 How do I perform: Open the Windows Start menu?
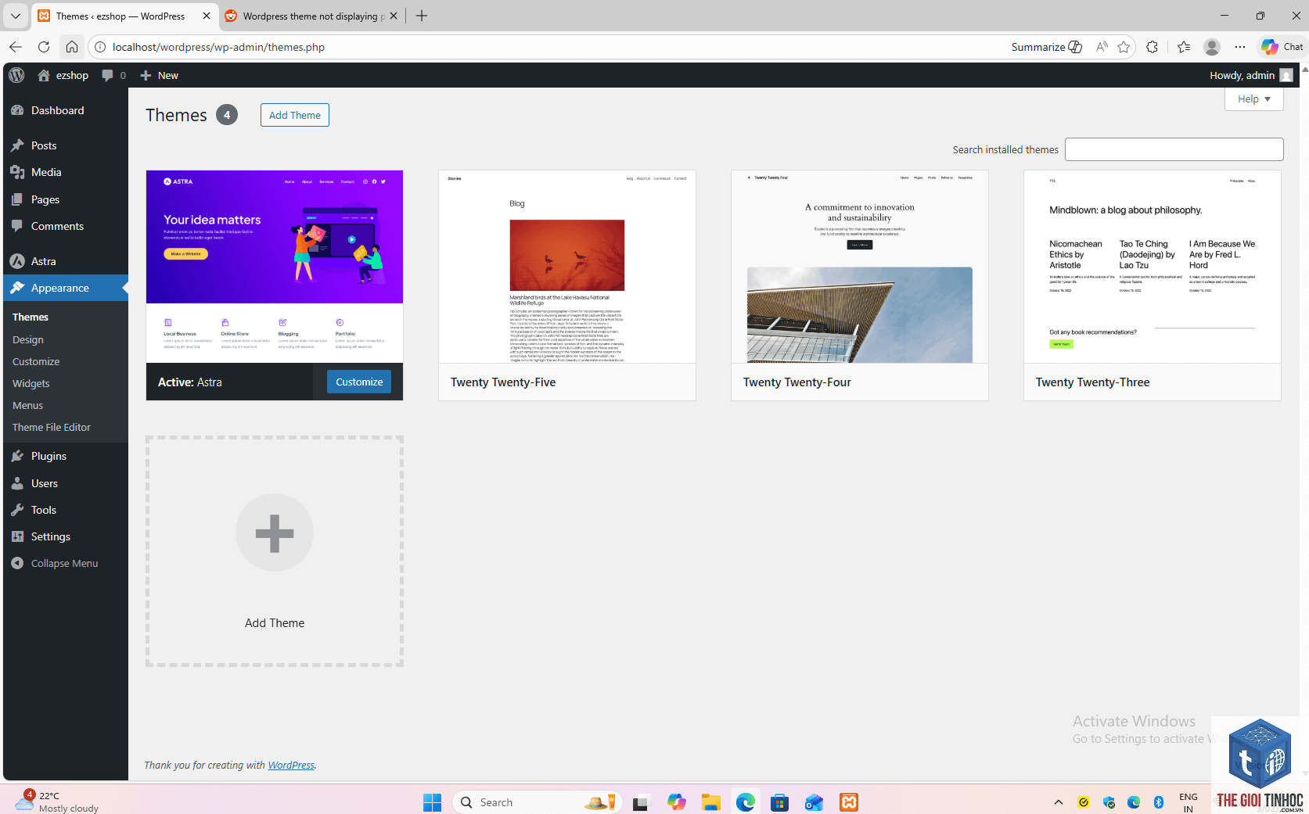pyautogui.click(x=432, y=802)
